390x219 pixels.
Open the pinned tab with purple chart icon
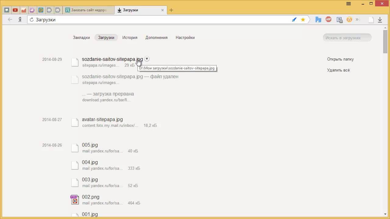[32, 10]
